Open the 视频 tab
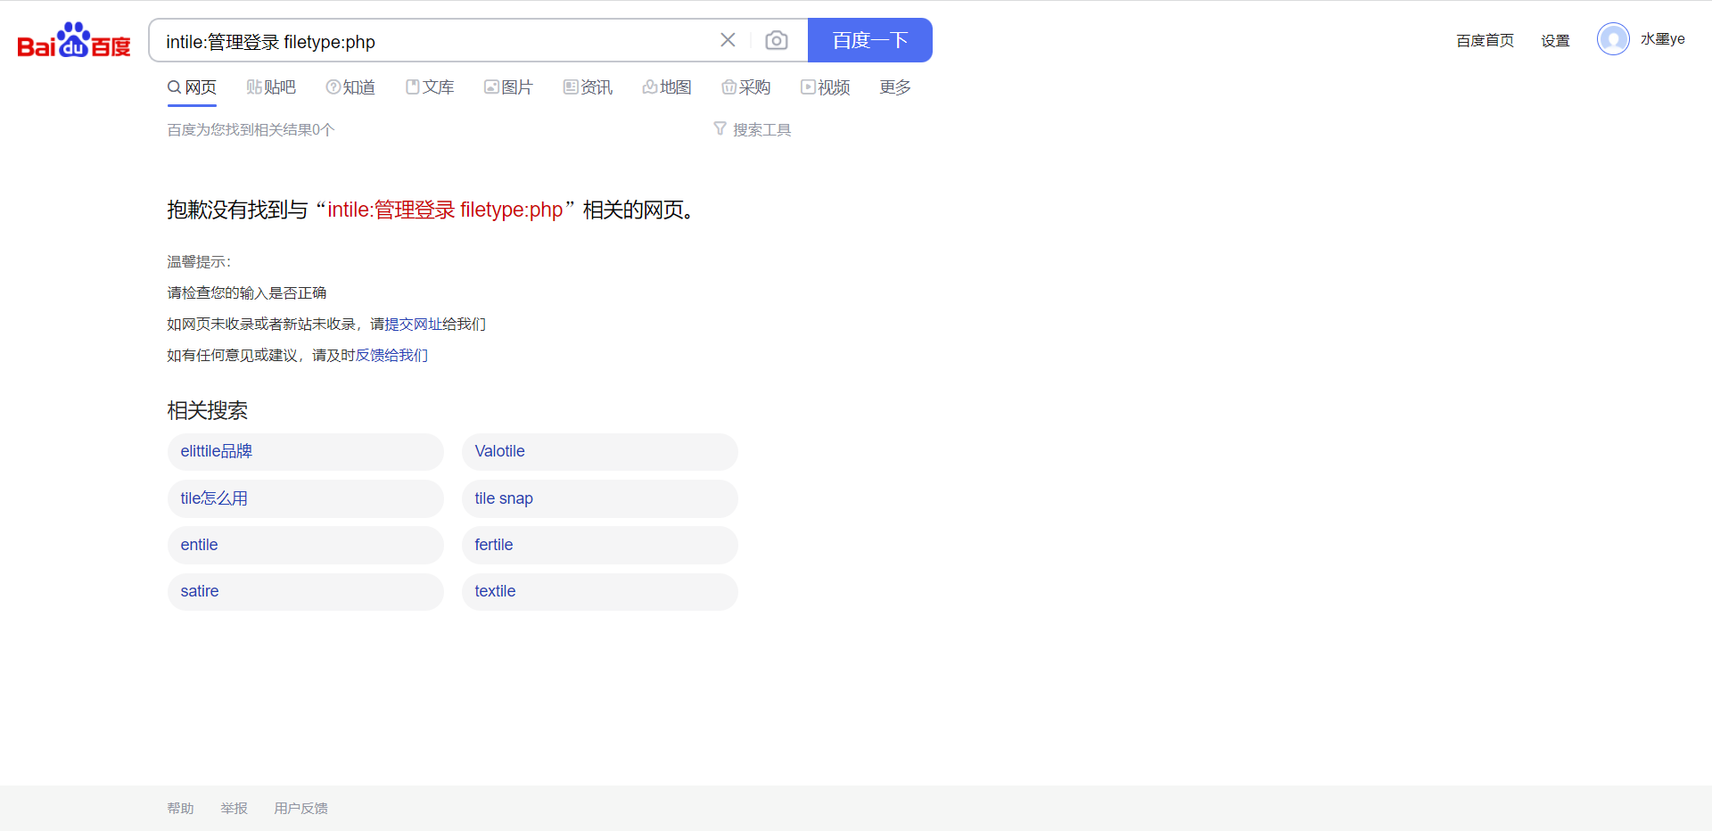1712x831 pixels. click(825, 87)
